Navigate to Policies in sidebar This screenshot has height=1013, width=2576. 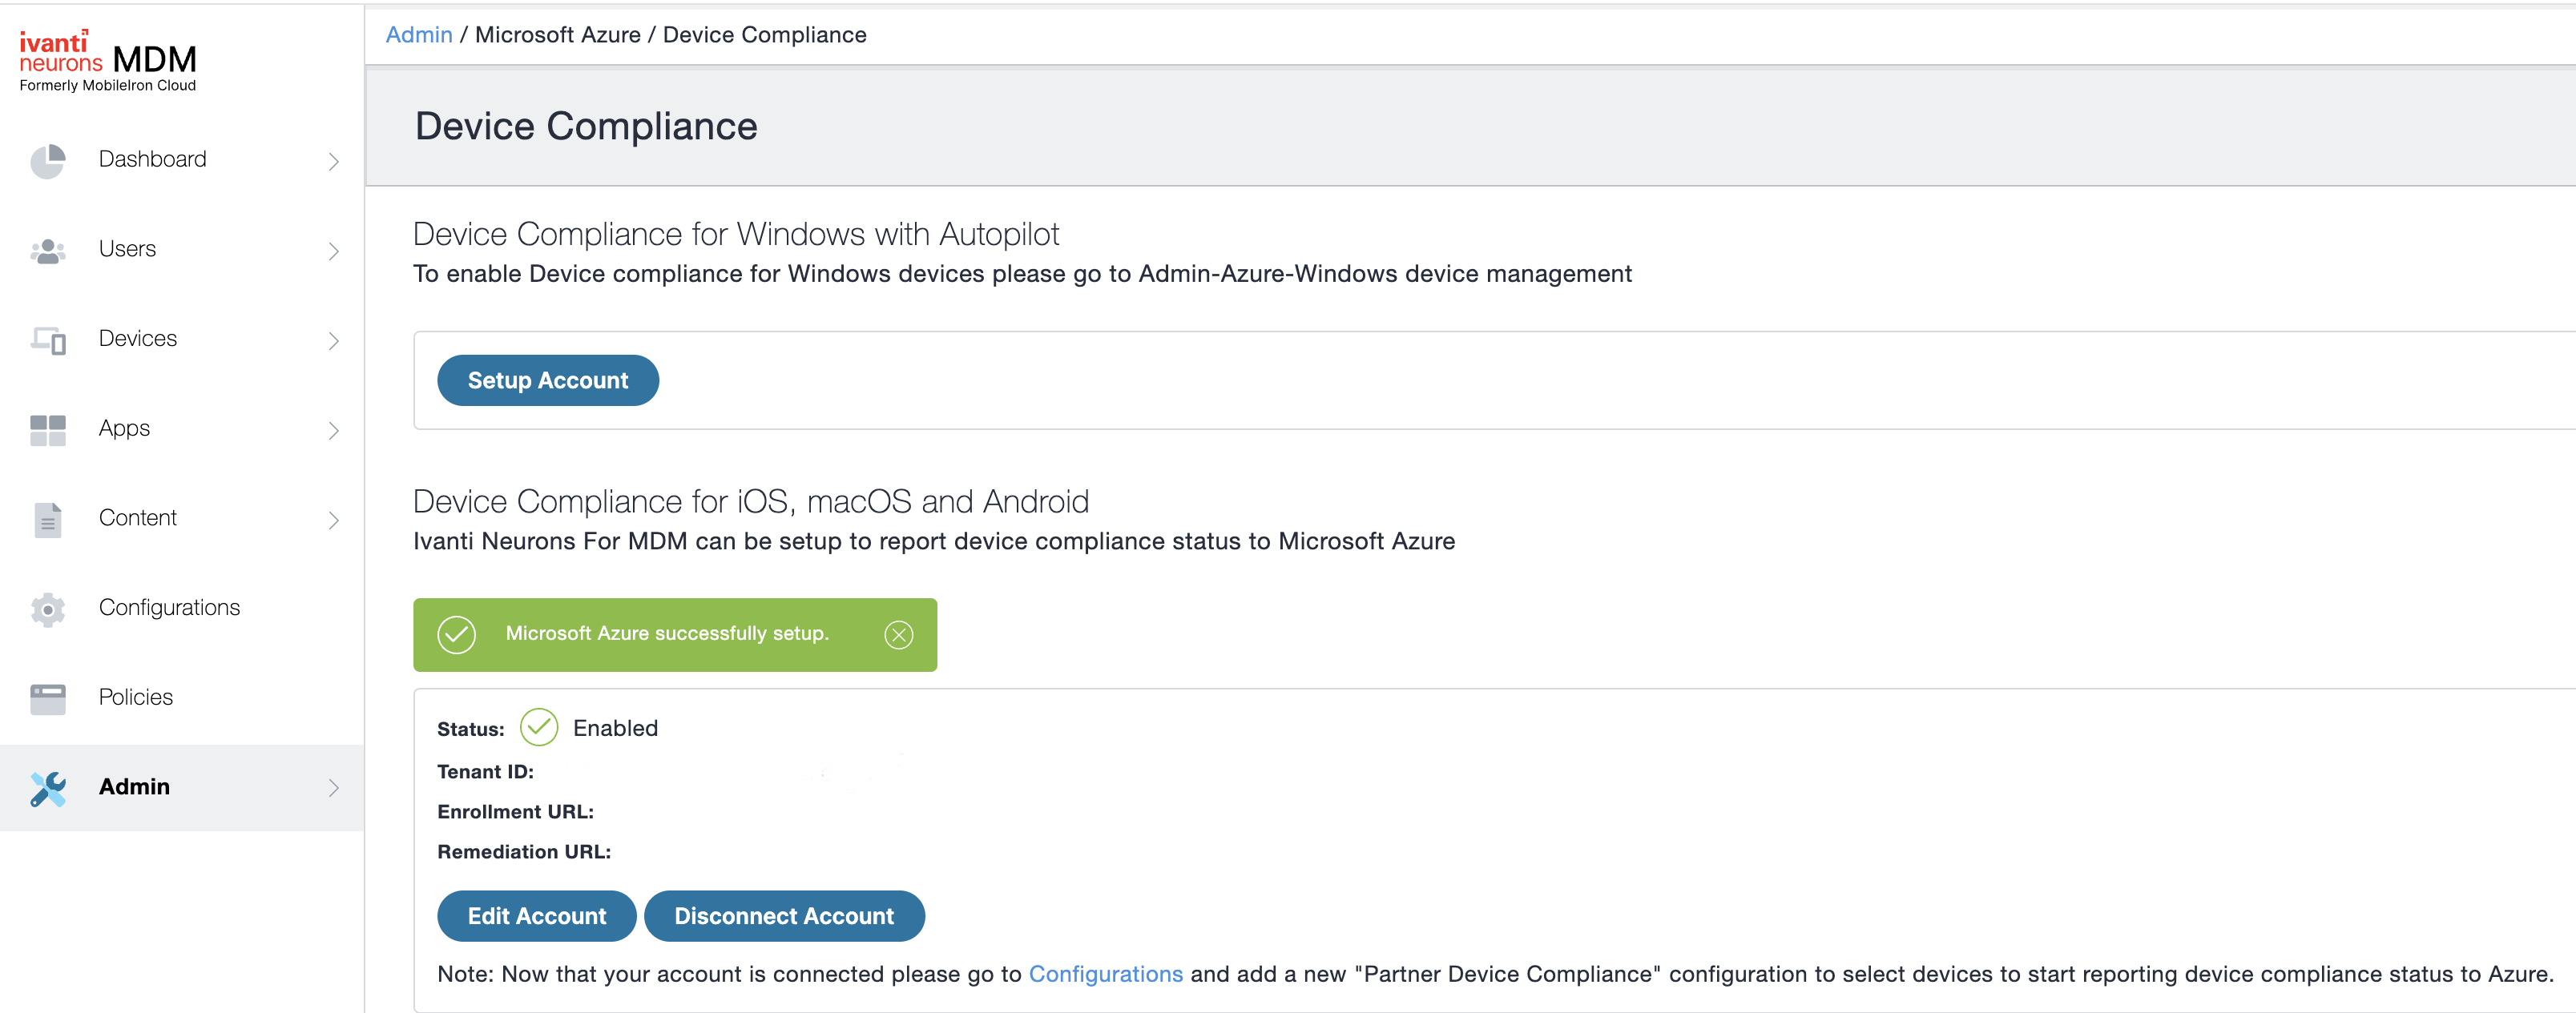click(x=182, y=697)
